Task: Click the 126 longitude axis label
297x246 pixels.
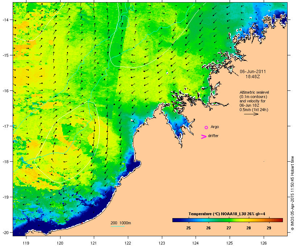Action: tap(264, 243)
